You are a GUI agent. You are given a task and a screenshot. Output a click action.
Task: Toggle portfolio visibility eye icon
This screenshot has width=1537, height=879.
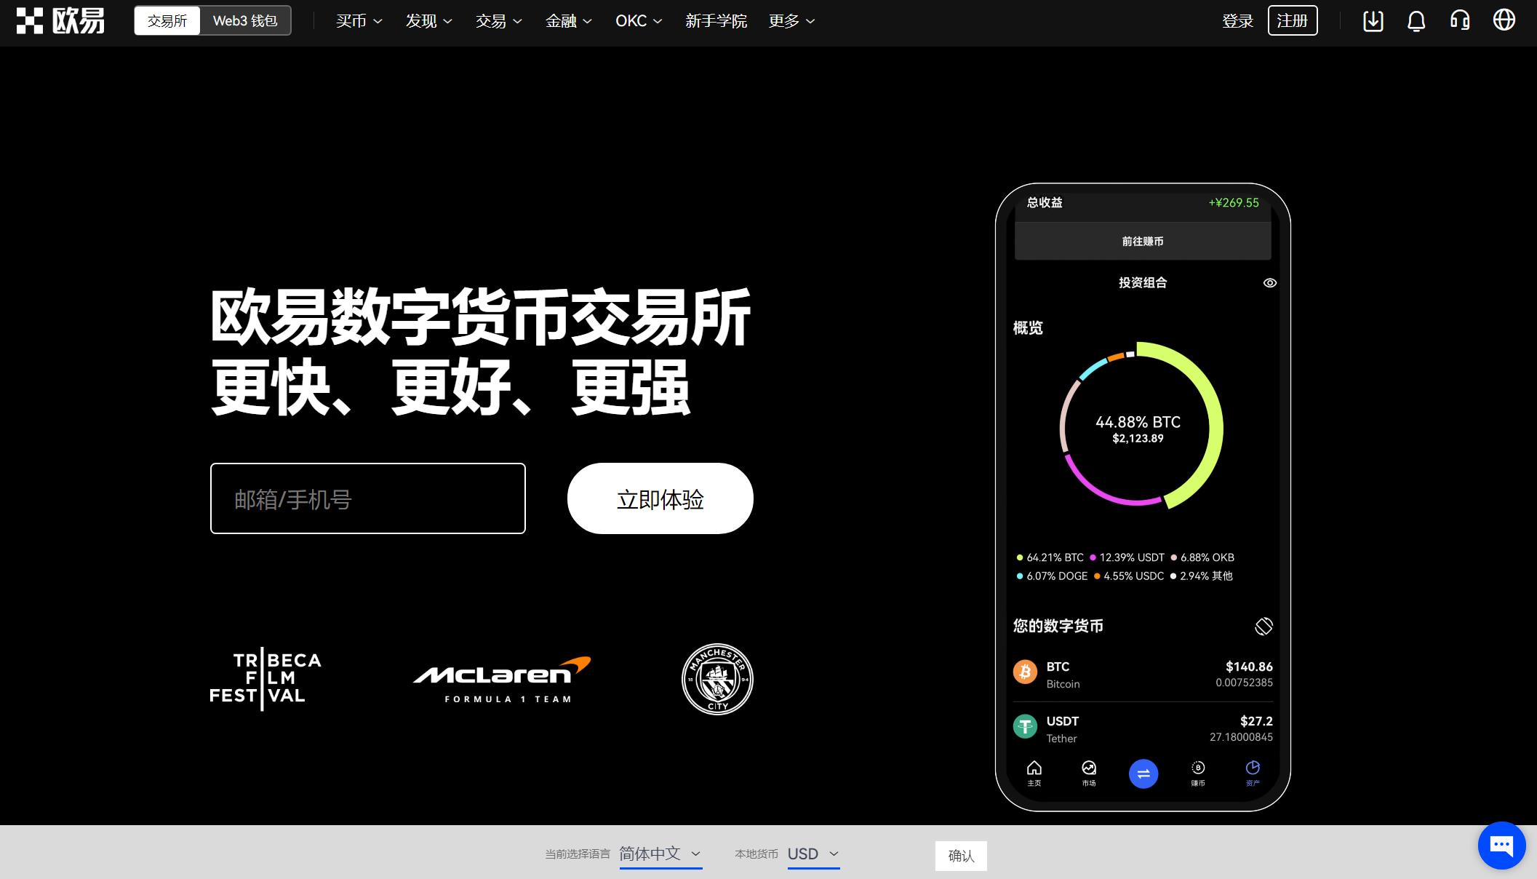click(x=1270, y=282)
